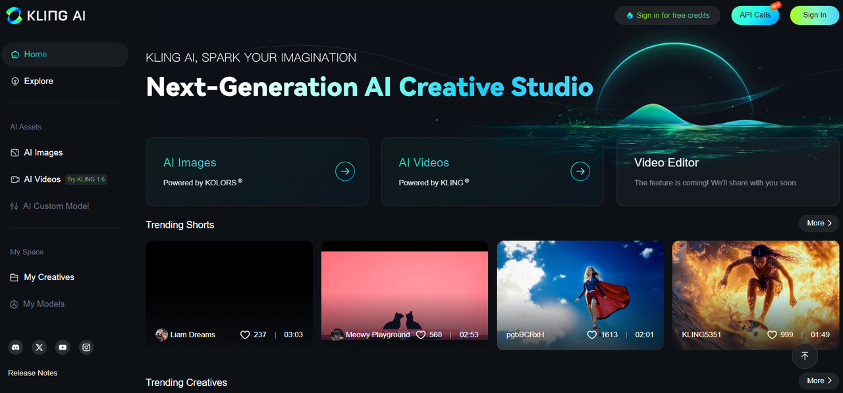Go to My Creatives in sidebar

click(x=49, y=277)
